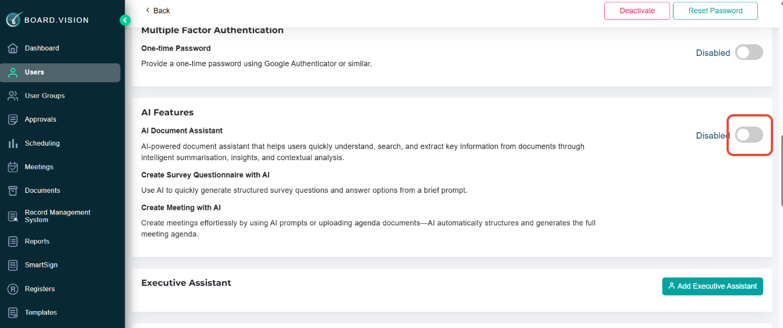783x328 pixels.
Task: Click the Meetings calendar icon
Action: 13,167
